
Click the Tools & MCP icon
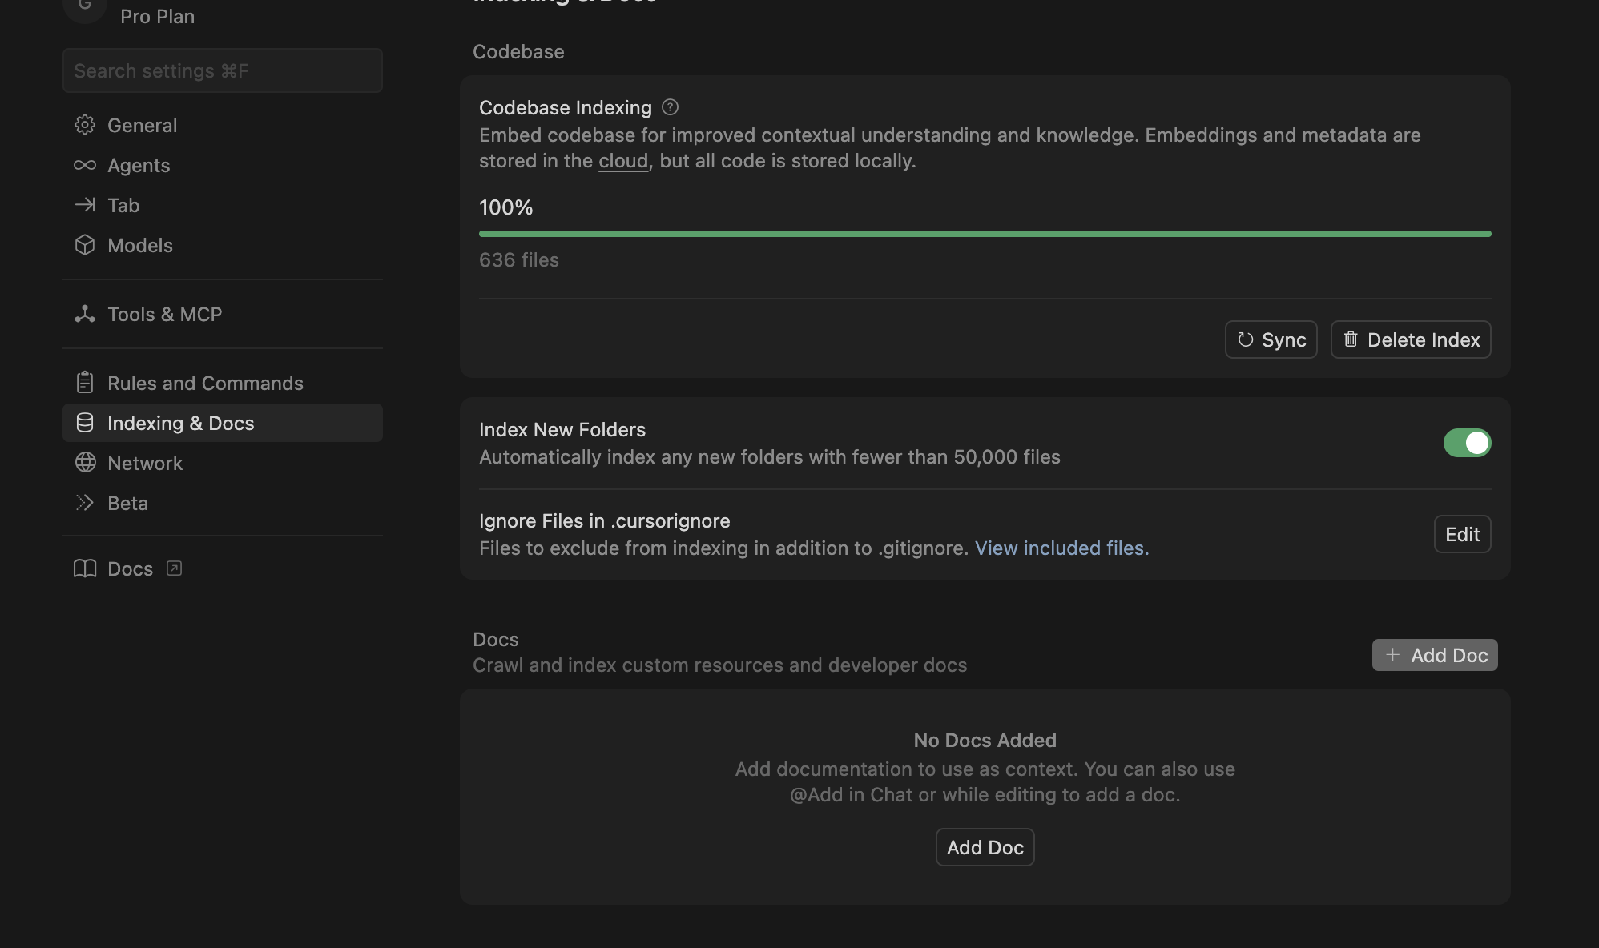tap(85, 314)
